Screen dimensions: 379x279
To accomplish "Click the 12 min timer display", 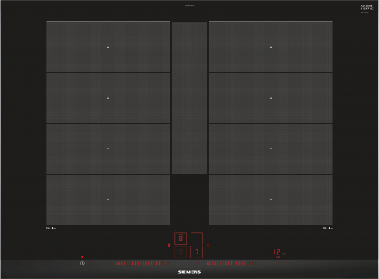I will [280, 252].
